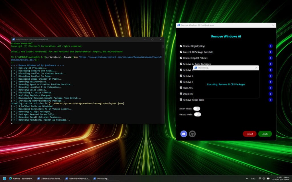Show help for Disable Copilot Policies
The image size is (292, 182).
point(271,58)
